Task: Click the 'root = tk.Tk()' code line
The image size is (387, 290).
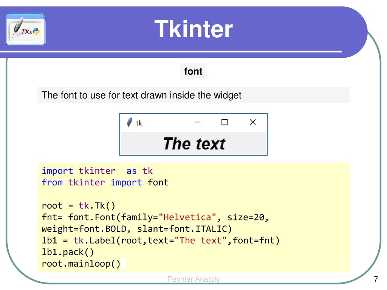Action: click(79, 205)
